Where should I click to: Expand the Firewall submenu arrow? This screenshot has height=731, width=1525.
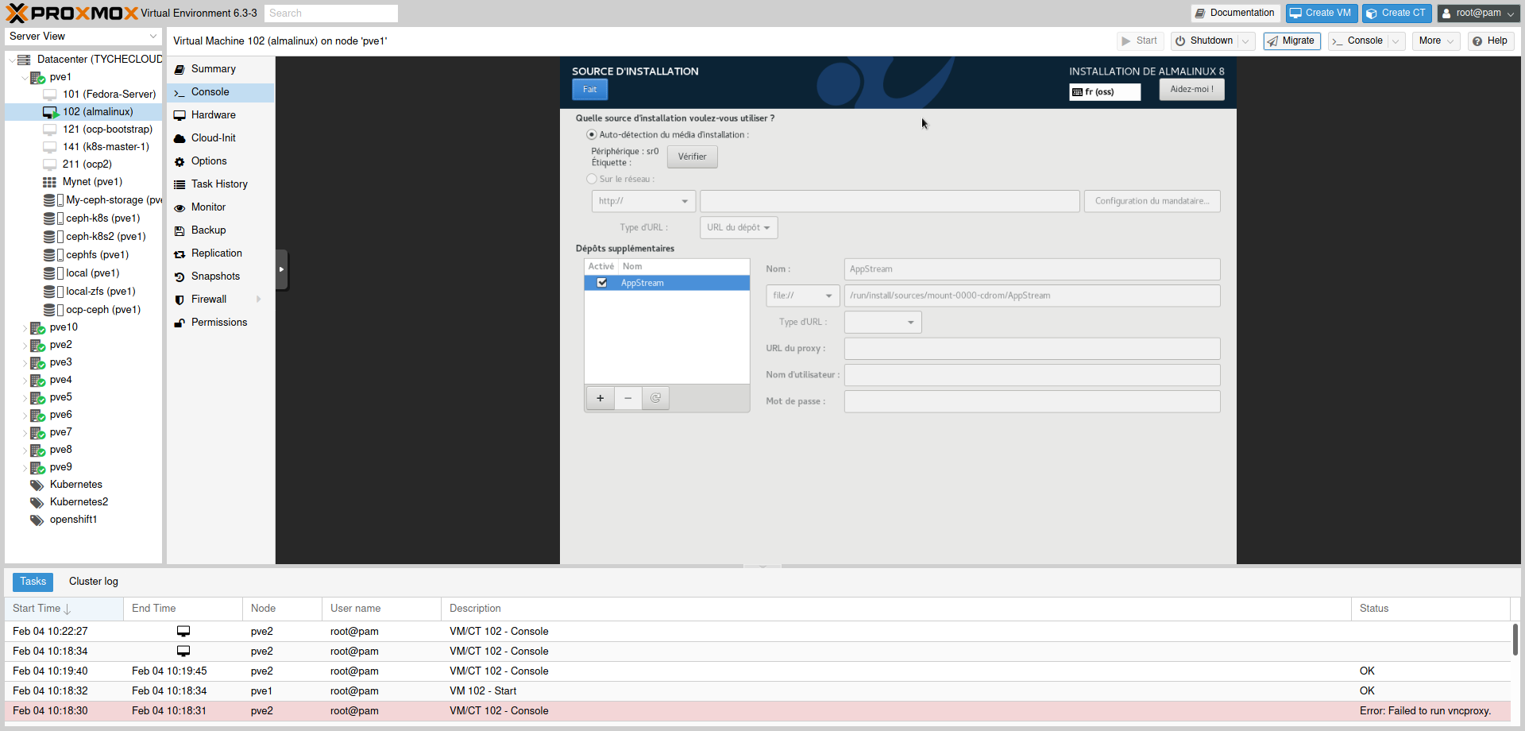(x=259, y=300)
